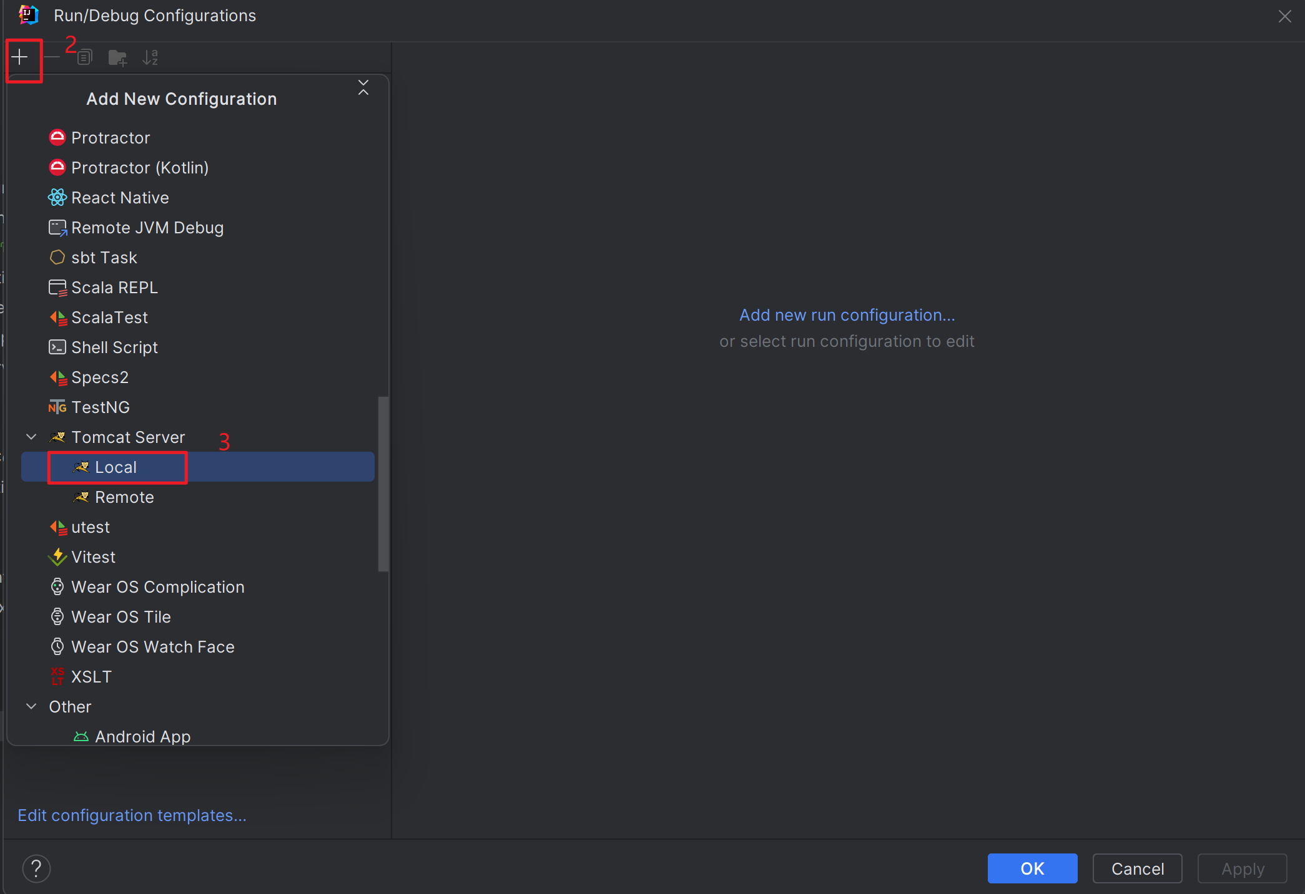The image size is (1305, 894).
Task: Select the sbt Task label
Action: tap(104, 258)
